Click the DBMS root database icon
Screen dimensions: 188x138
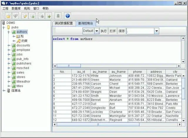pos(4,23)
